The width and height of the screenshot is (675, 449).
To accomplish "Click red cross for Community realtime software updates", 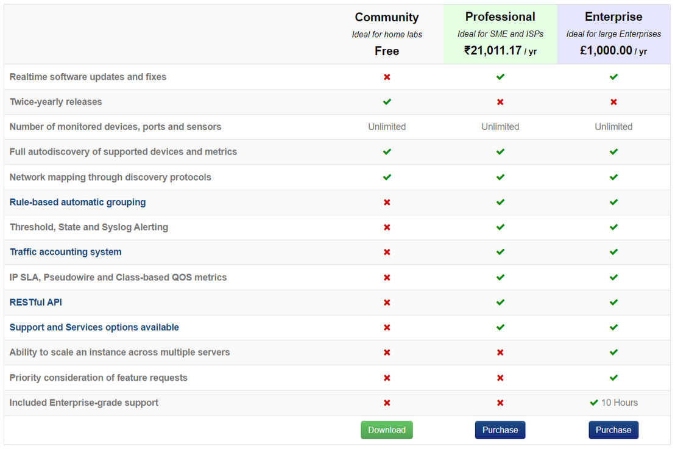I will tap(387, 77).
